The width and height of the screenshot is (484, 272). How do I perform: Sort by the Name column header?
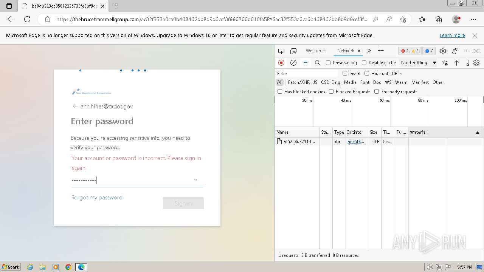point(297,132)
